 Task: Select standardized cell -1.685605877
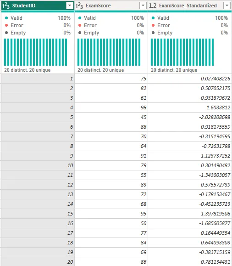(x=190, y=223)
